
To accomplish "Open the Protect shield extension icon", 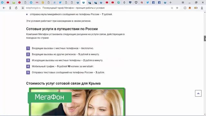I will [x=185, y=8].
